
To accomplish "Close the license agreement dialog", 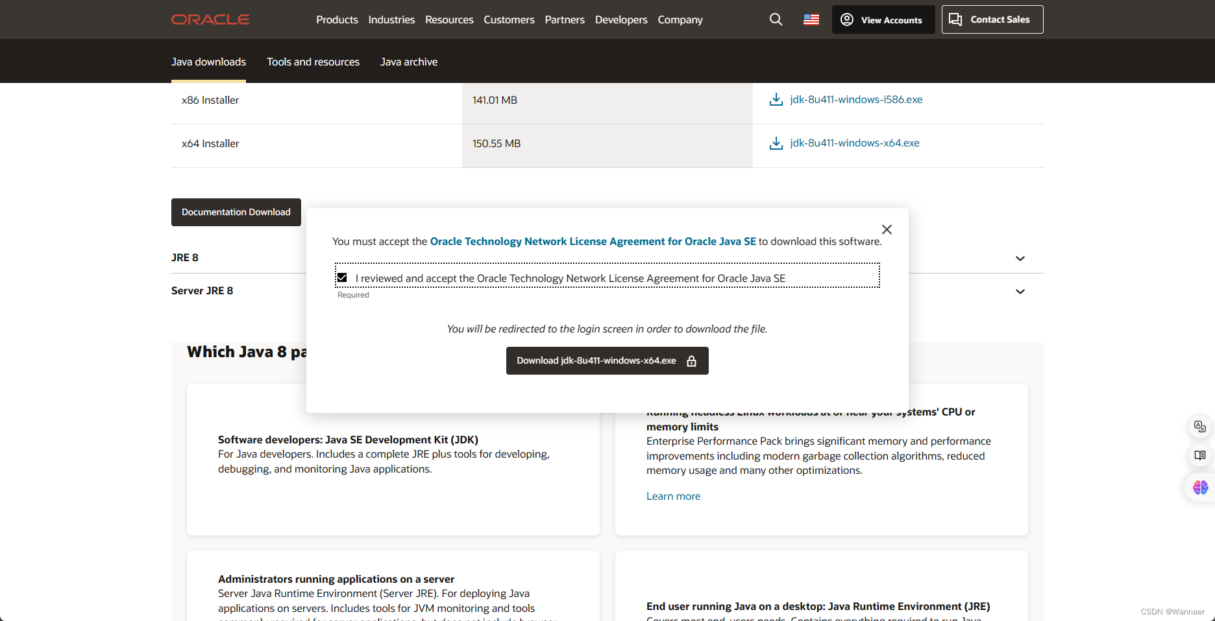I will coord(887,229).
